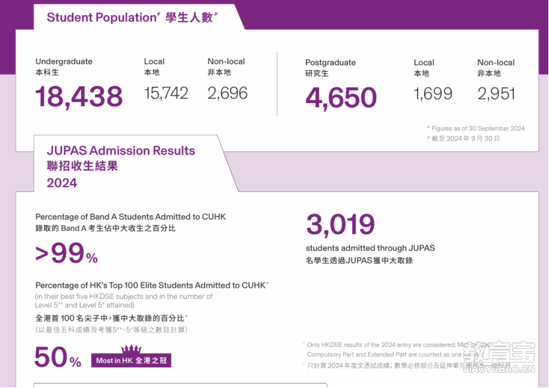Click '名學生透過JUPAS獲中大取錄' text
Screen dimensions: 549x388
(359, 261)
